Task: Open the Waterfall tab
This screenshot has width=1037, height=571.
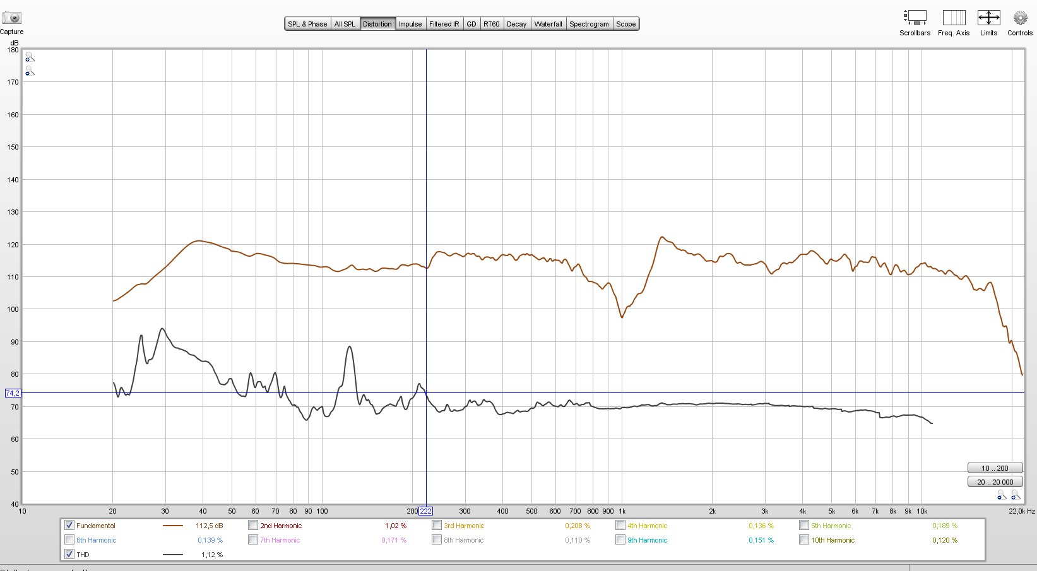Action: [x=548, y=24]
